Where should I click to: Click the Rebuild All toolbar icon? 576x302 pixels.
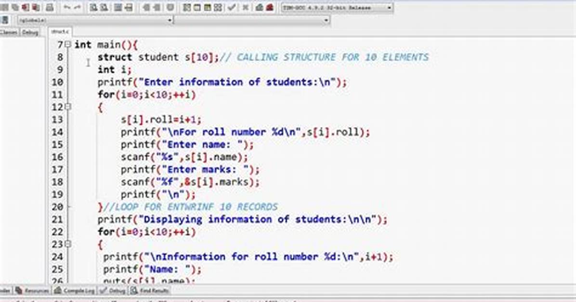tap(218, 7)
